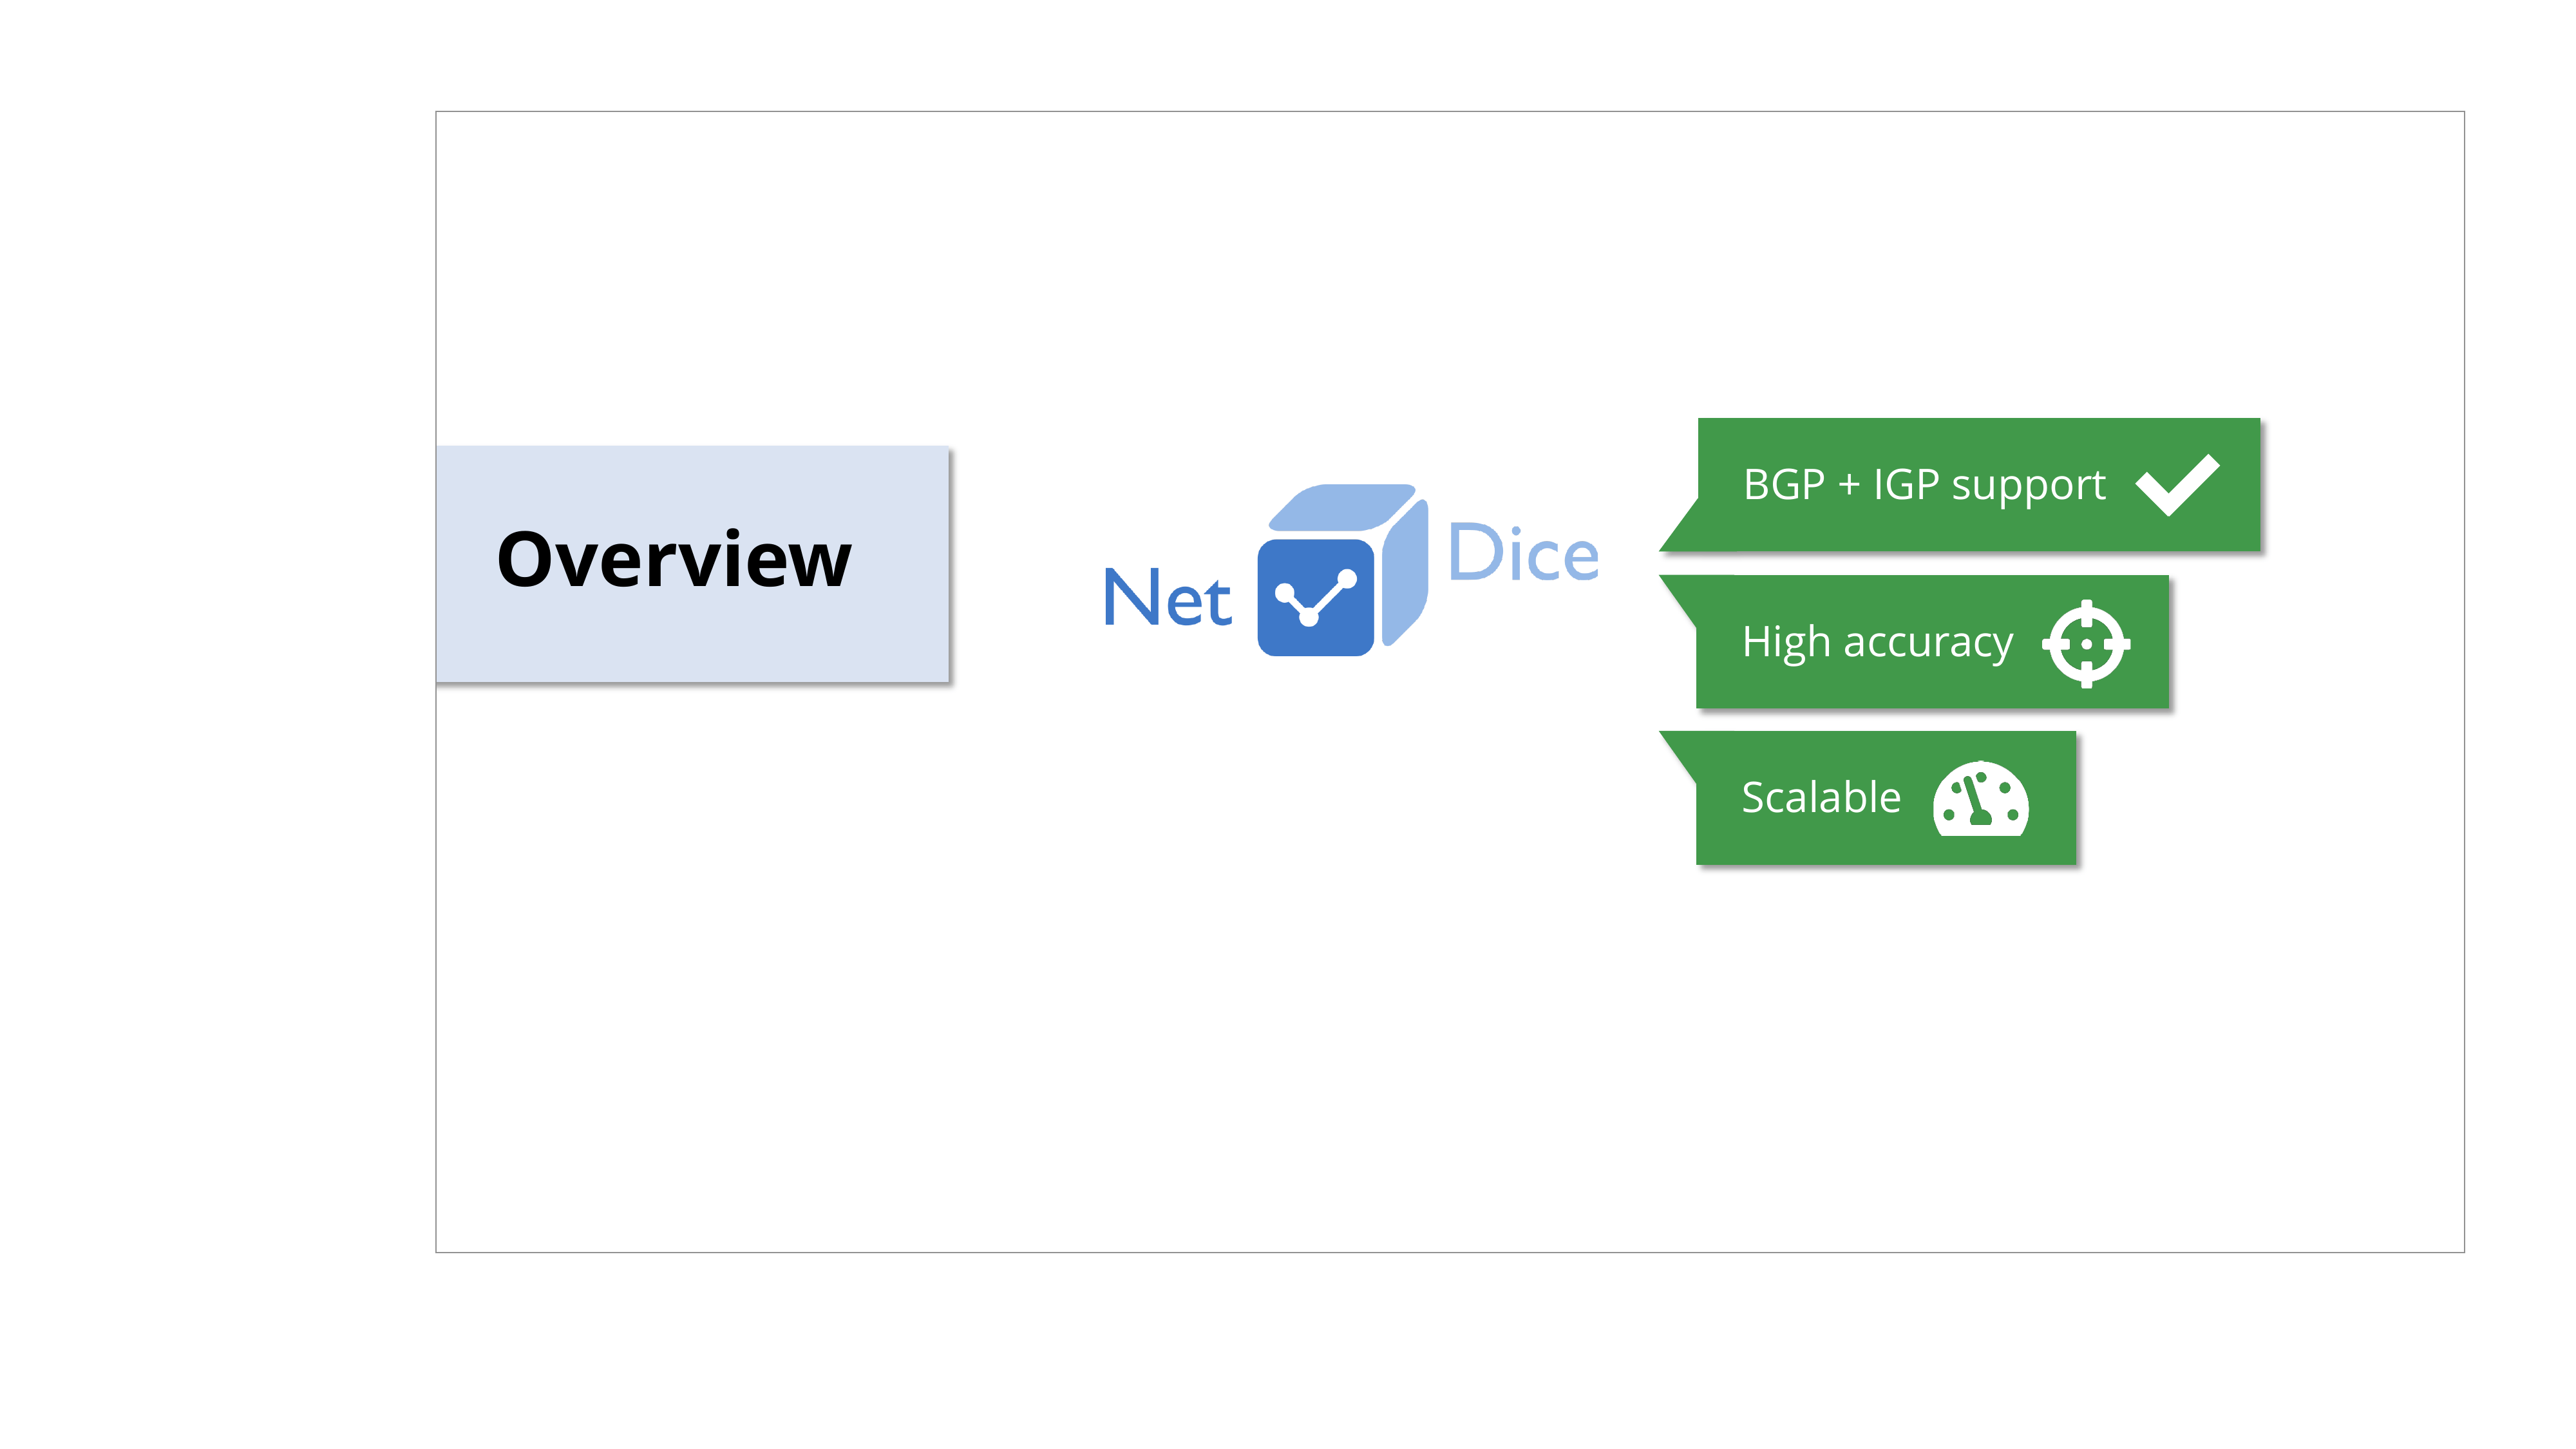Click the leftmost white node on the cube logo
Screen dimensions: 2576x1449
[x=1285, y=595]
